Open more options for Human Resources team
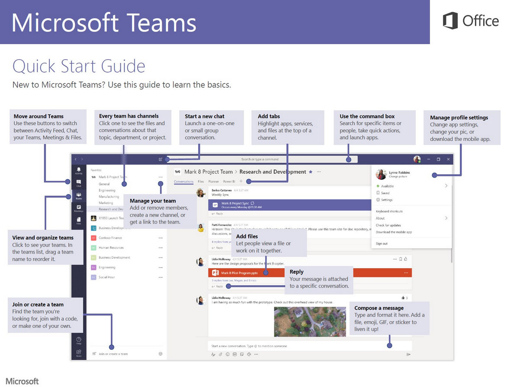The width and height of the screenshot is (510, 387). 160,248
